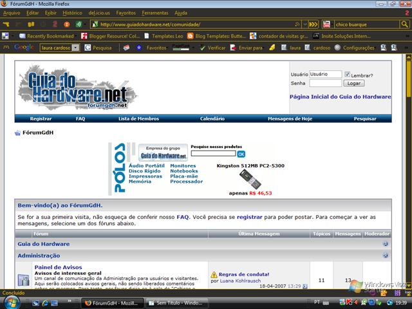This screenshot has width=412, height=309.
Task: Click the search magnifier icon beside chico buarque
Action: pyautogui.click(x=404, y=24)
